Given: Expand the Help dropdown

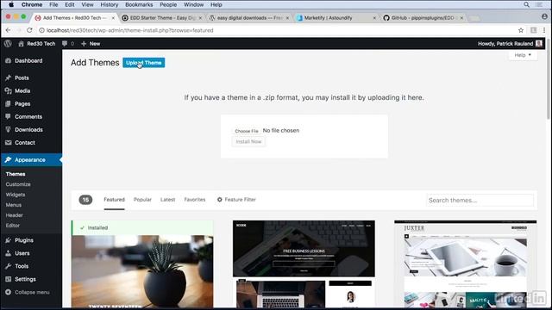Looking at the screenshot, I should [x=523, y=55].
